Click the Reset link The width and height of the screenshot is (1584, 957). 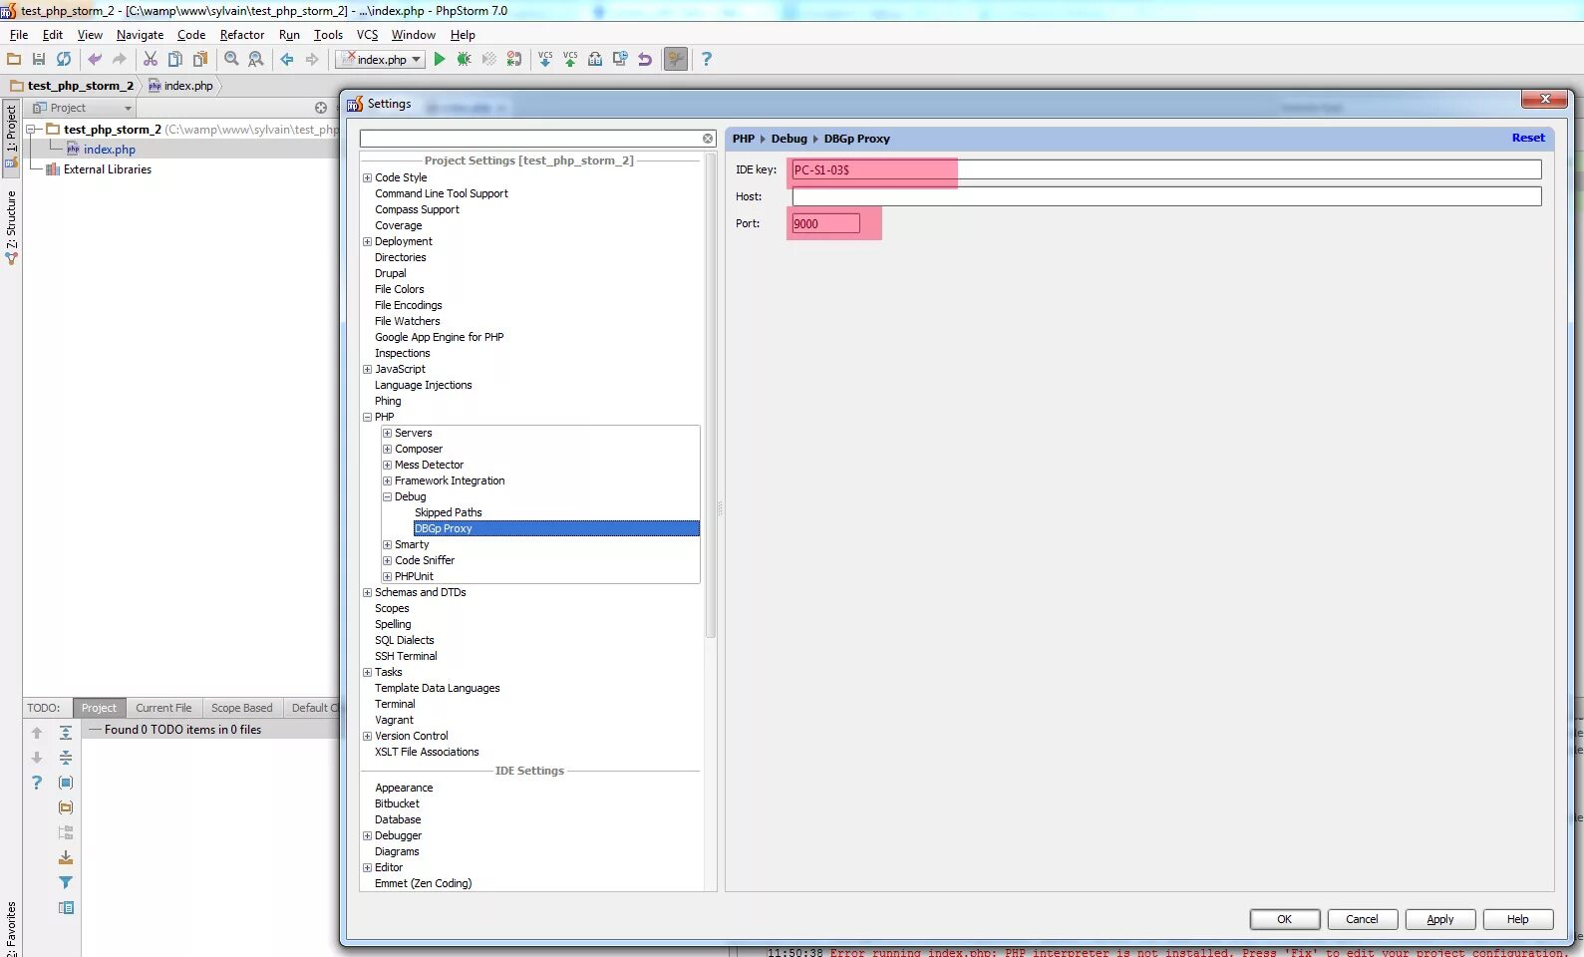1528,138
